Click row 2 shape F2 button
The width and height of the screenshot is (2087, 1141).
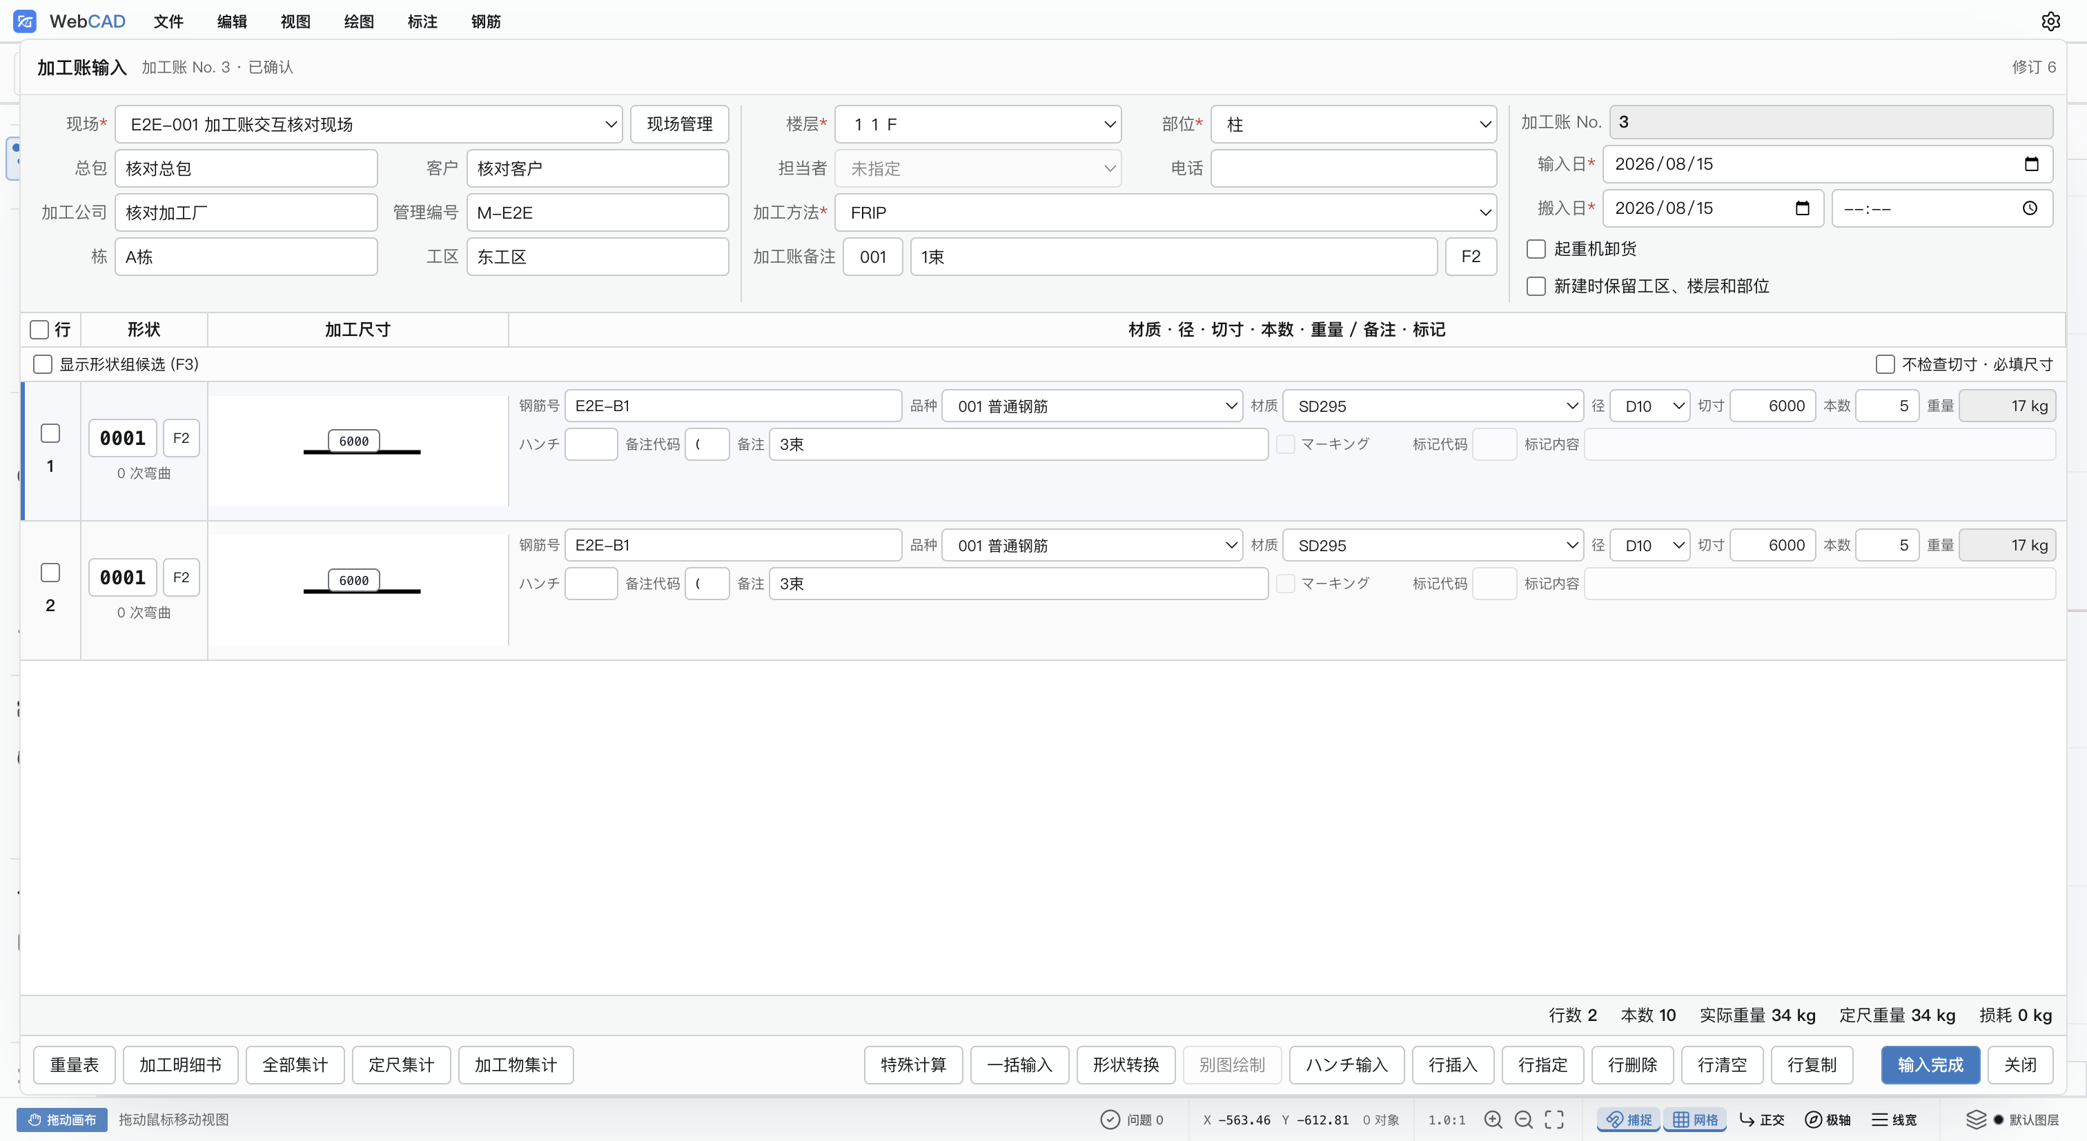coord(181,577)
